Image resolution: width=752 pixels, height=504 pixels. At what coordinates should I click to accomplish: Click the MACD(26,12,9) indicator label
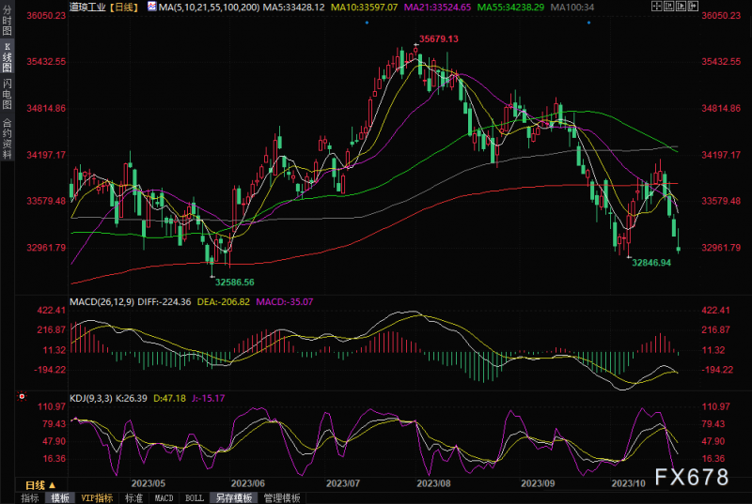click(x=105, y=302)
